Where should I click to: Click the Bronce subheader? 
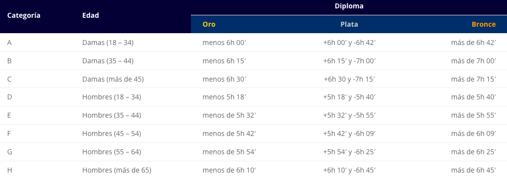(483, 24)
